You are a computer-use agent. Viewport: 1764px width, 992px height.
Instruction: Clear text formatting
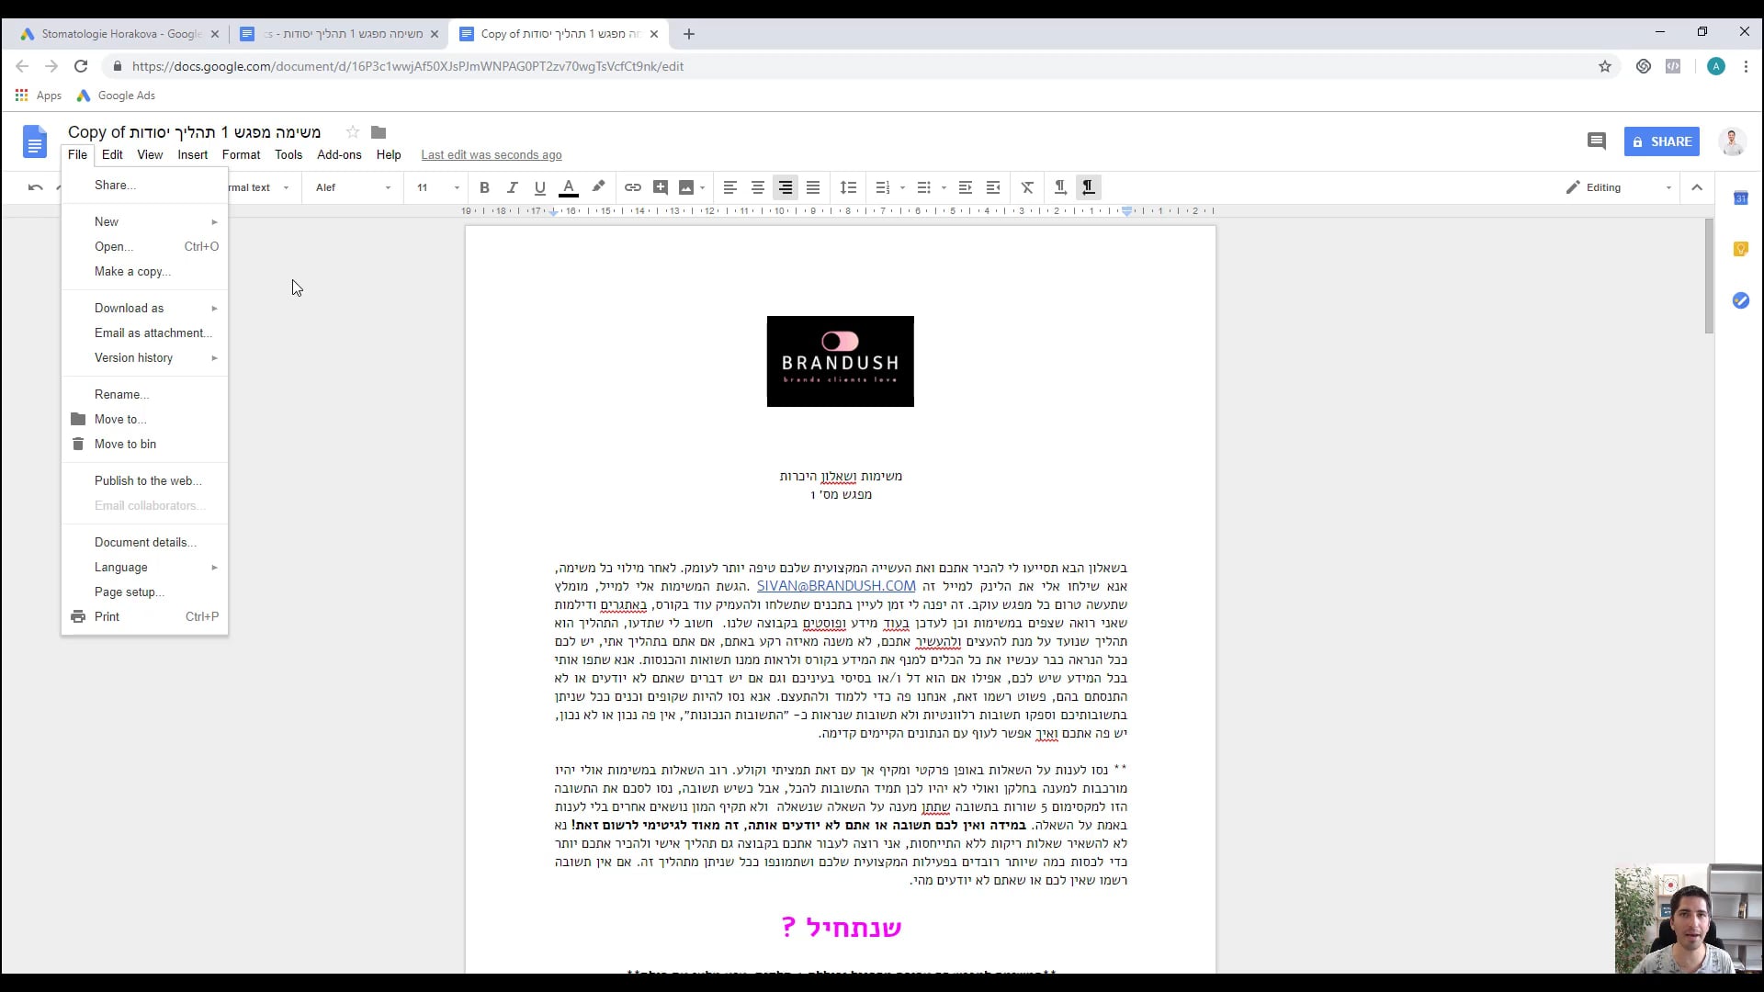point(1026,187)
